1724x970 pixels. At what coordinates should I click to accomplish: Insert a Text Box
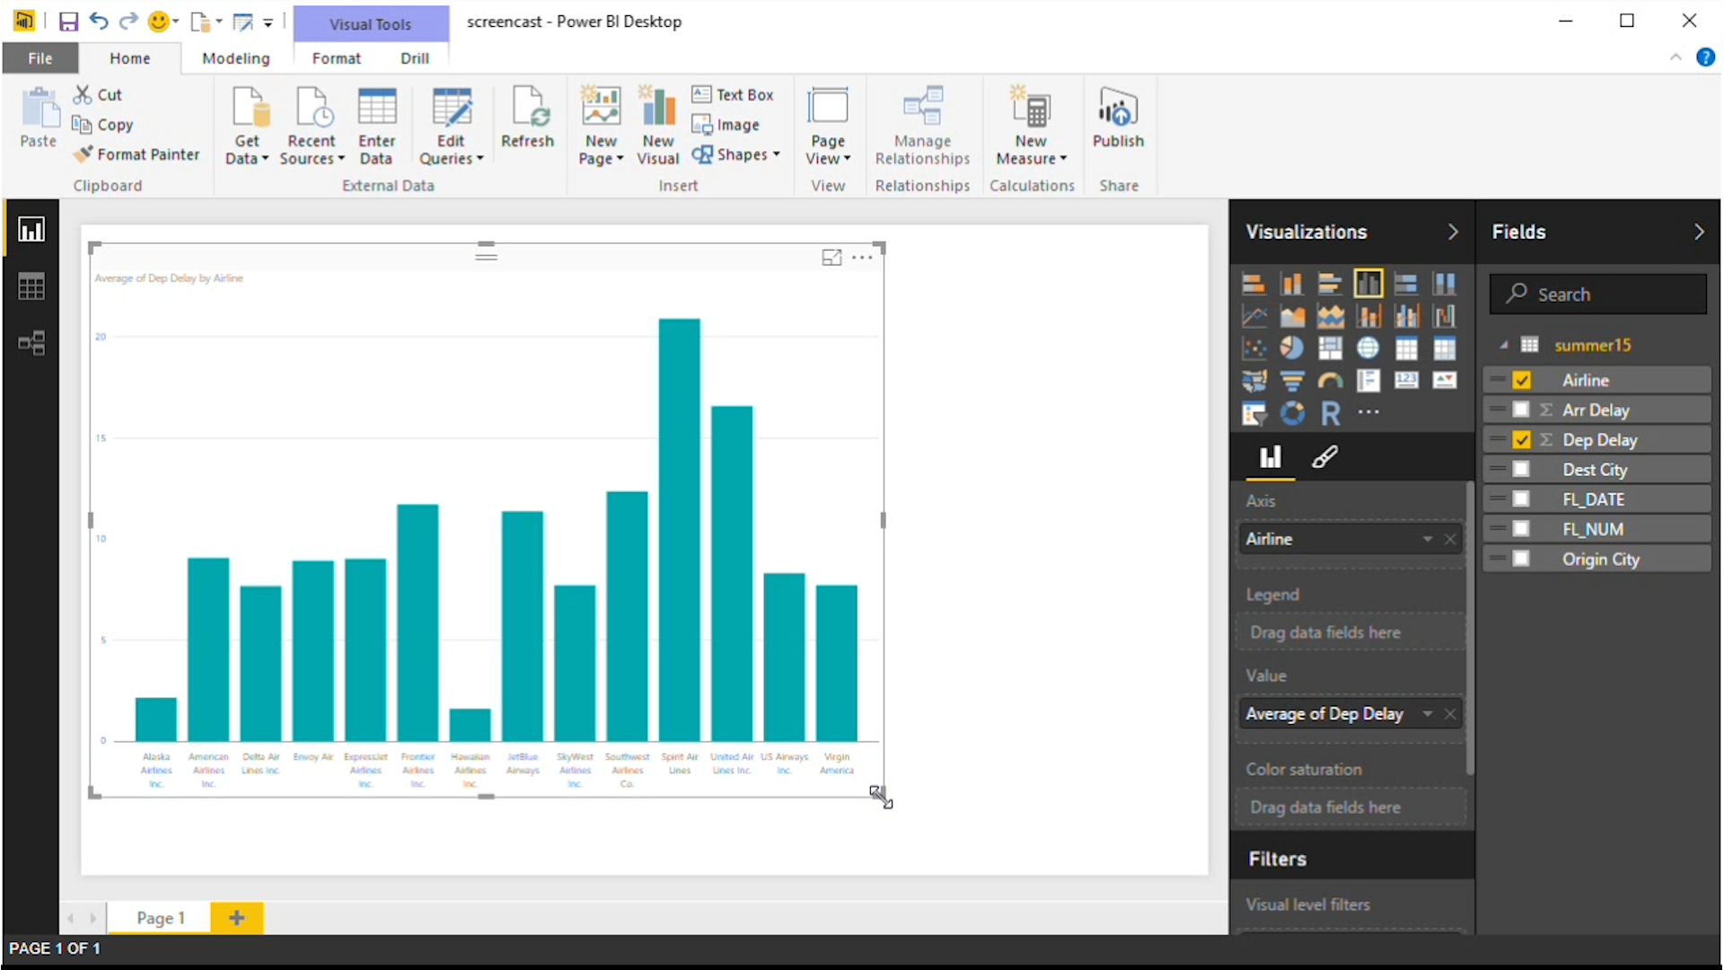pos(733,94)
